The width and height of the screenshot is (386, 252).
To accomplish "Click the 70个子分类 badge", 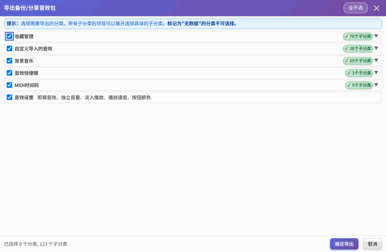I will tap(358, 36).
